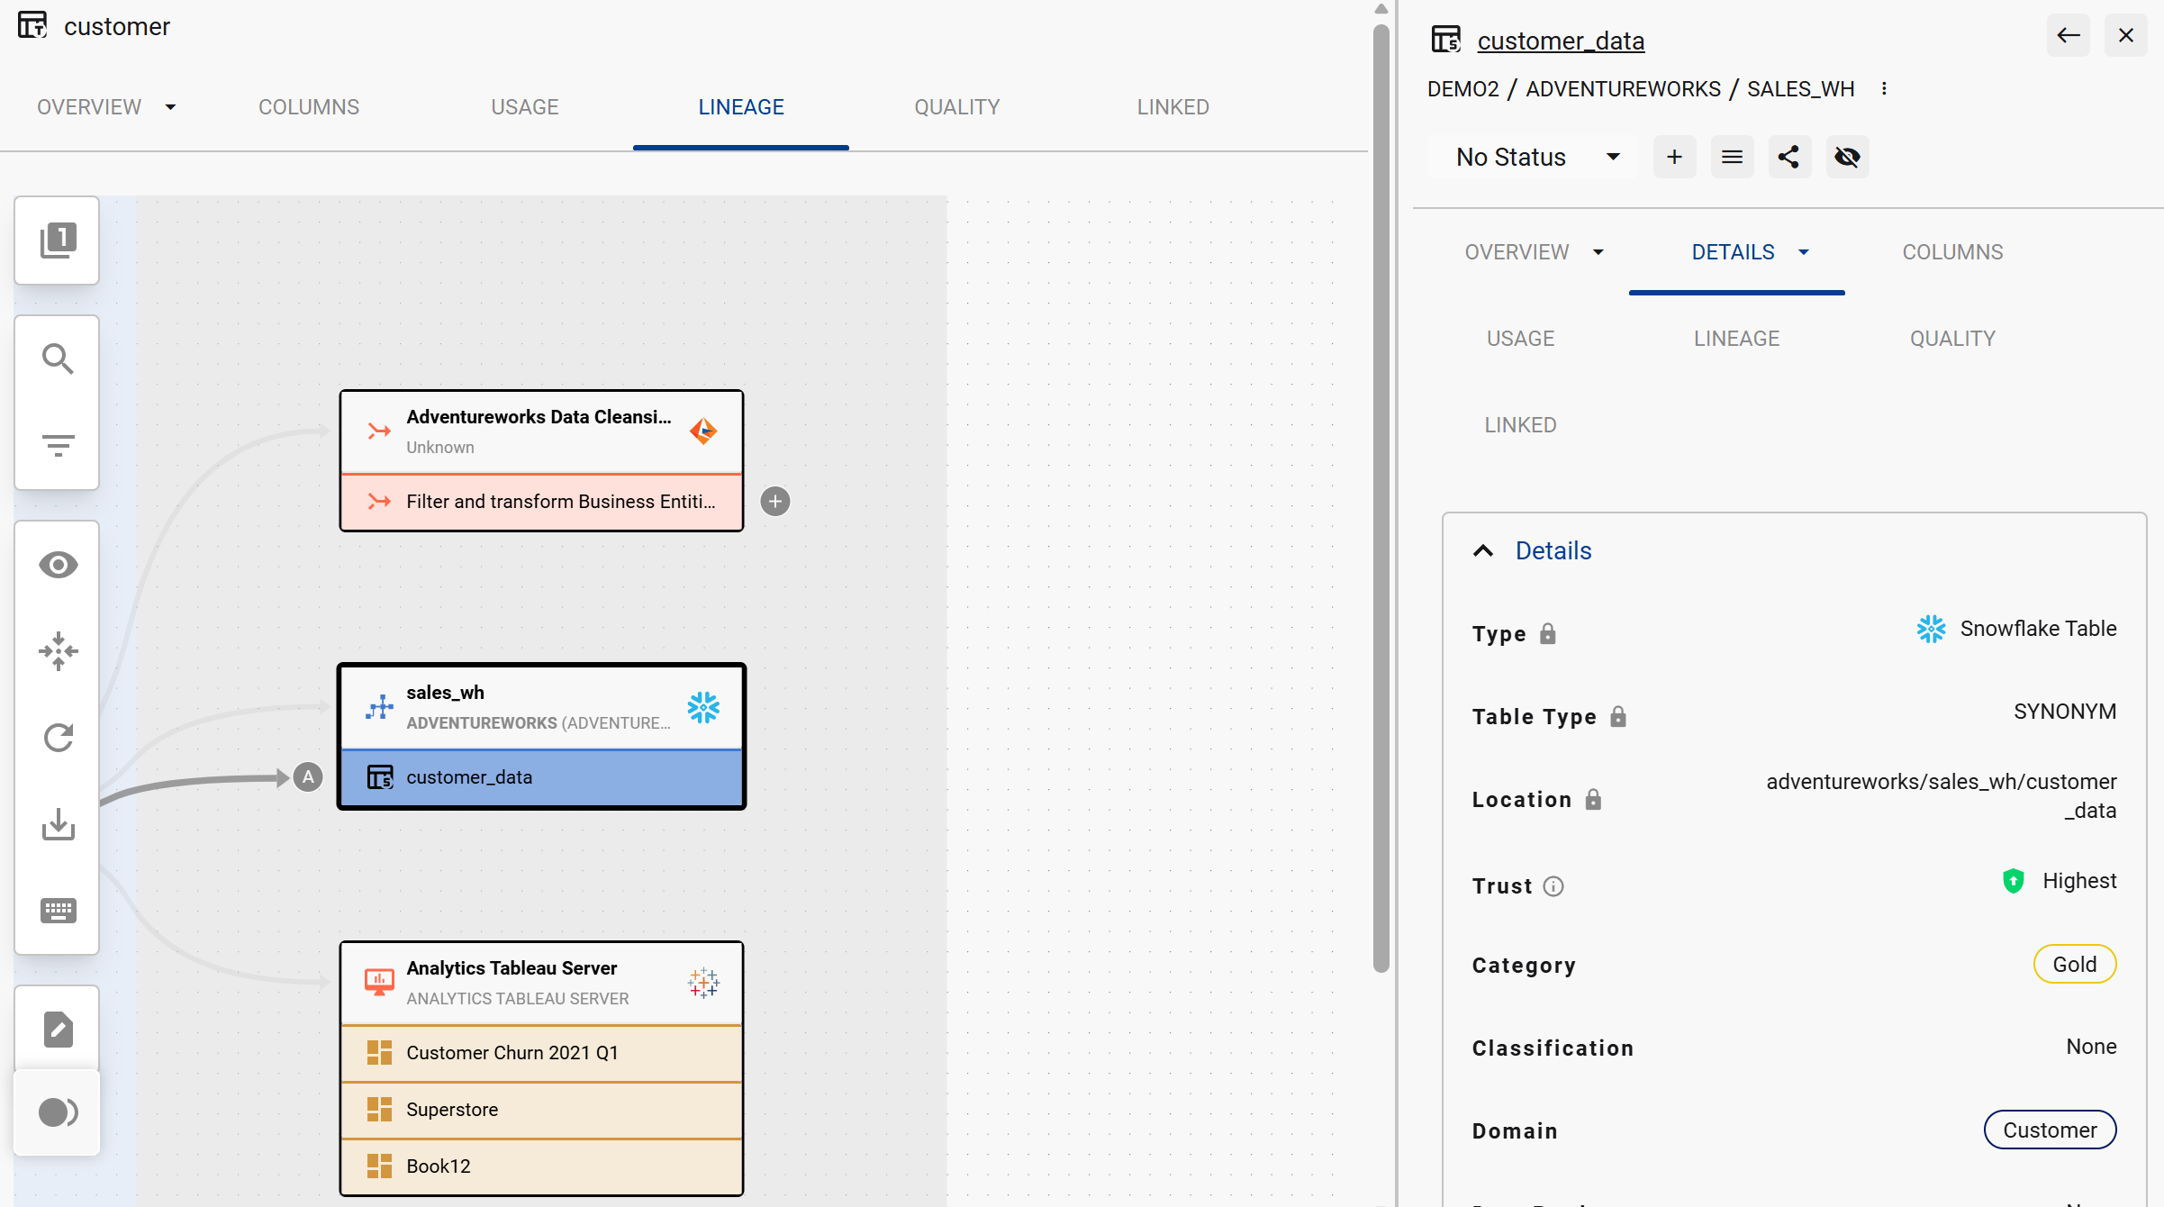Open the customer_data title link
The width and height of the screenshot is (2164, 1207).
tap(1560, 41)
